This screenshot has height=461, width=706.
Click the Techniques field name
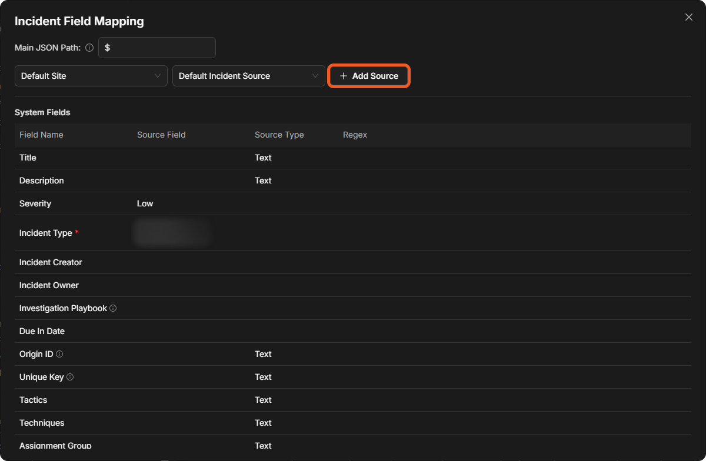click(x=42, y=423)
